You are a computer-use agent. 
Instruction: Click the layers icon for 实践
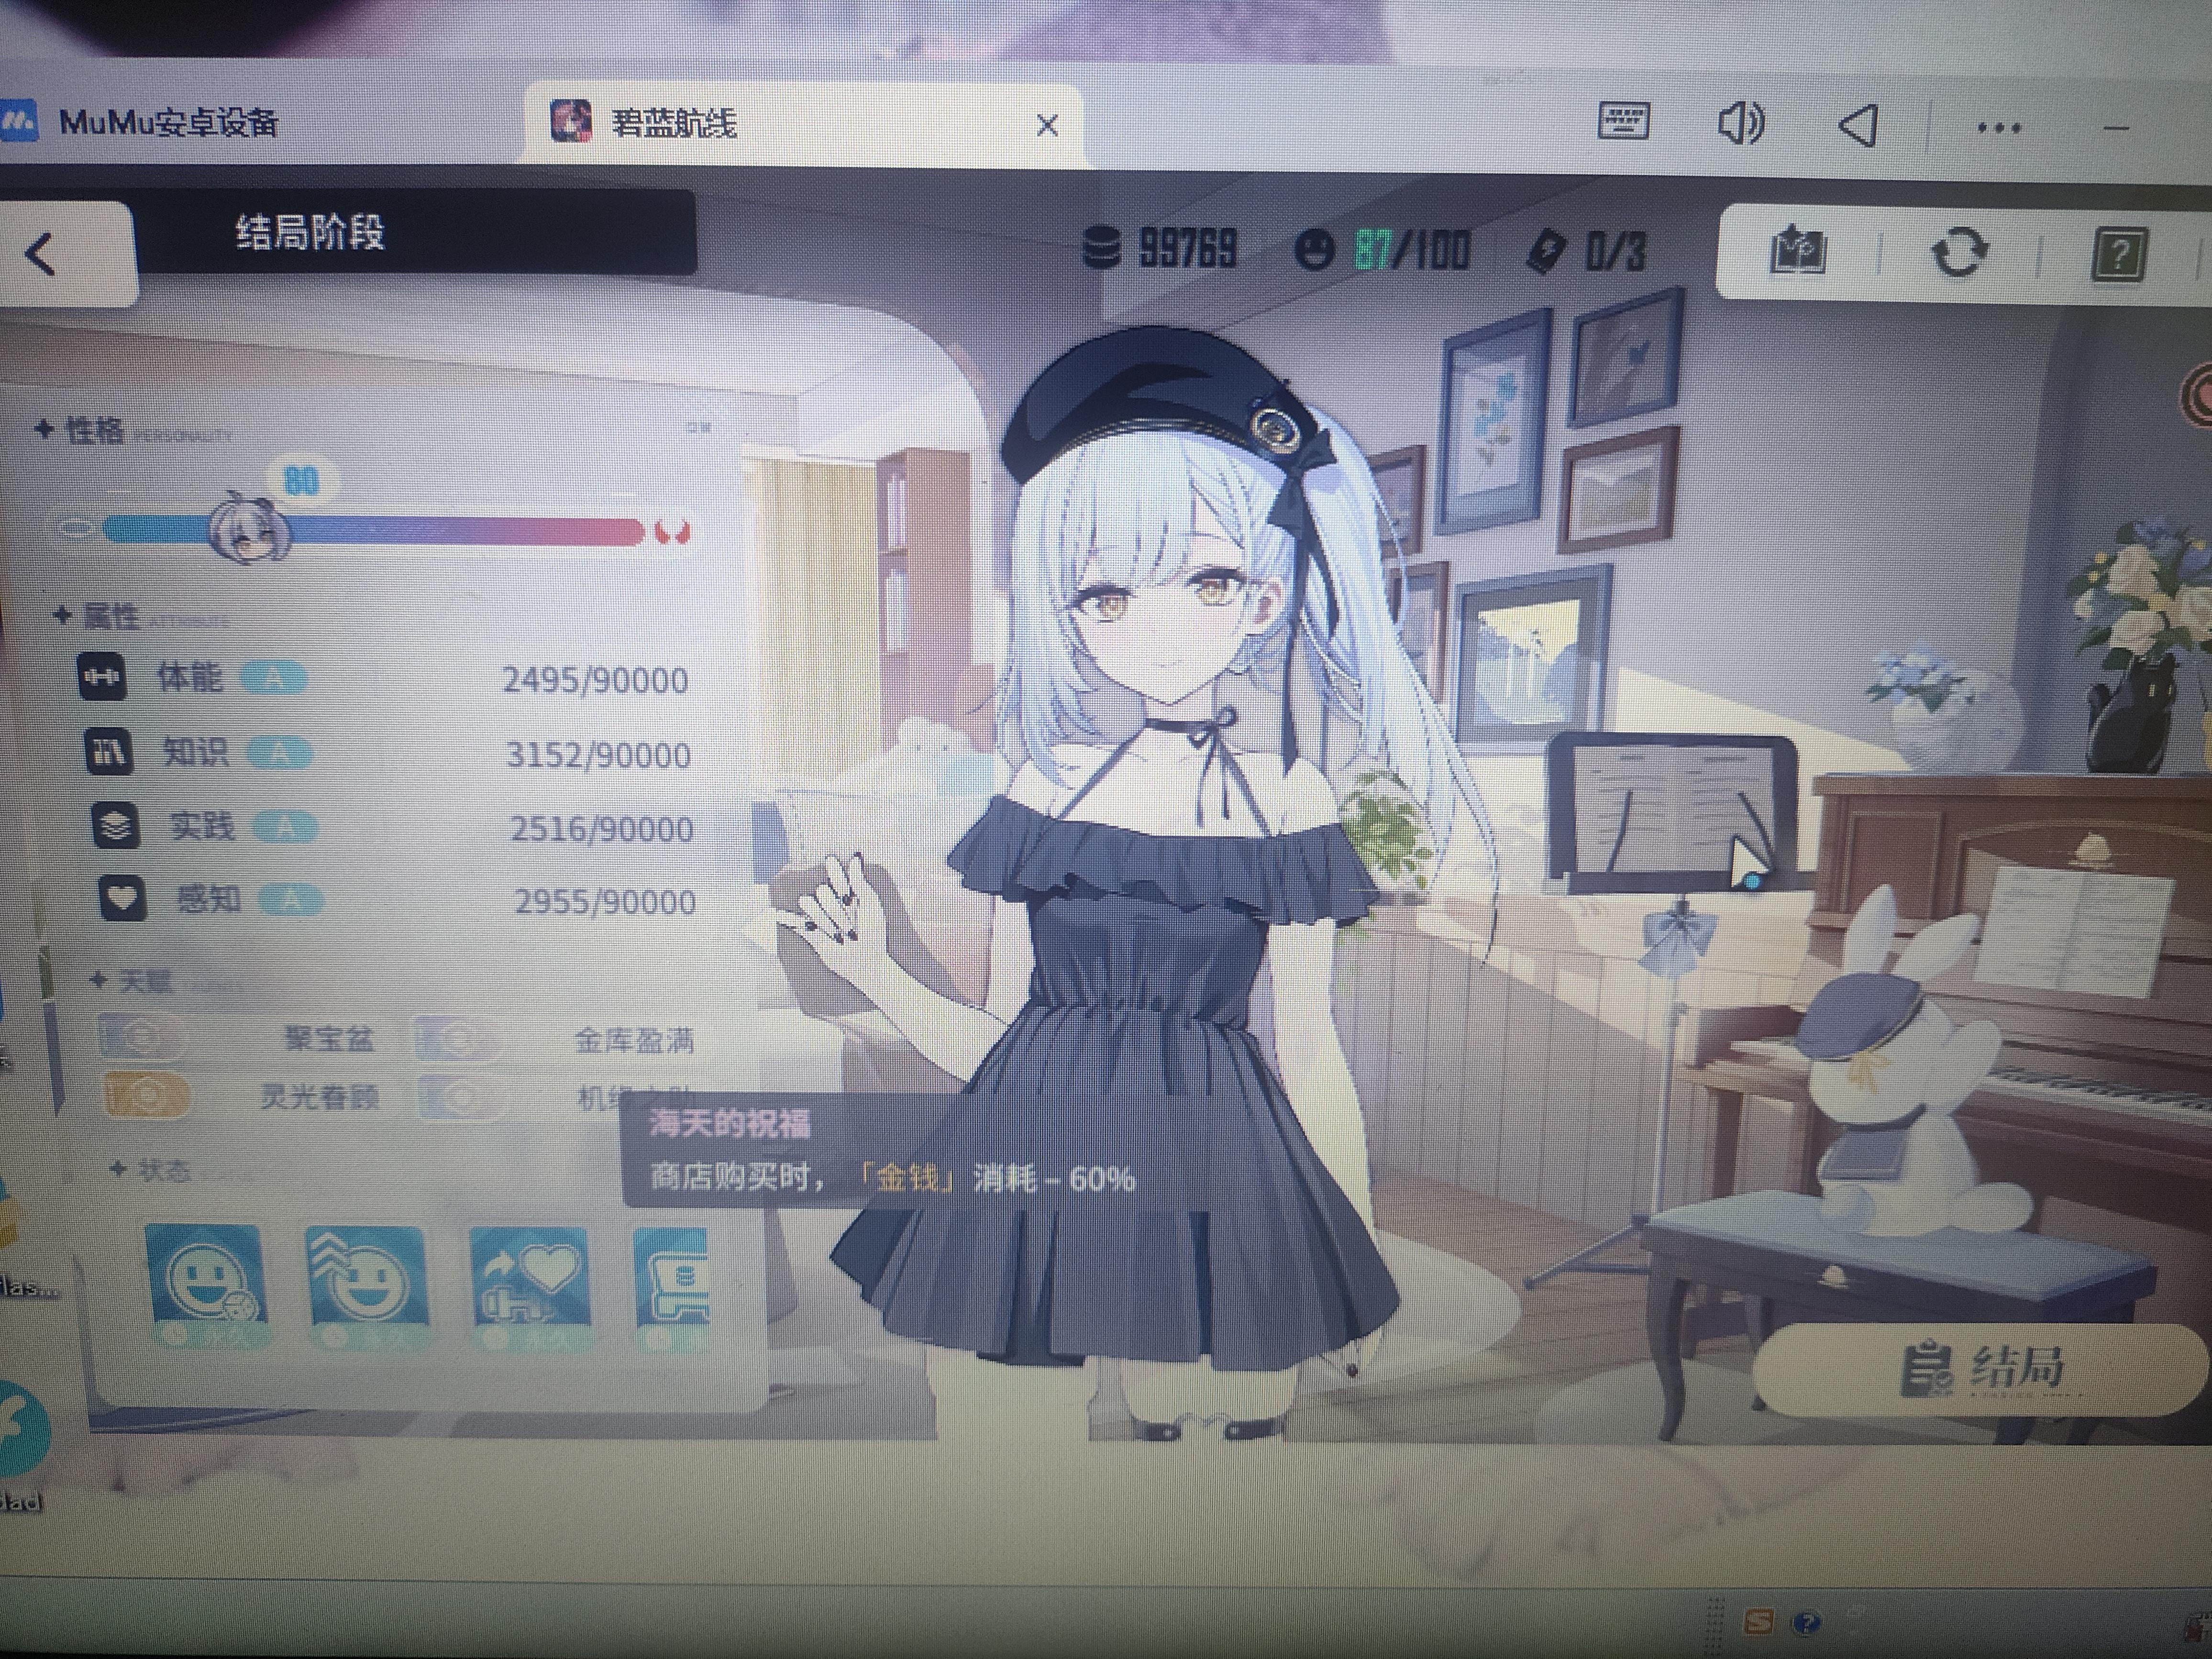point(115,826)
